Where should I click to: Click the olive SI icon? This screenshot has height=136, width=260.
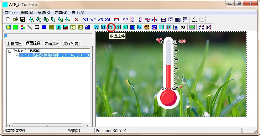(80, 27)
